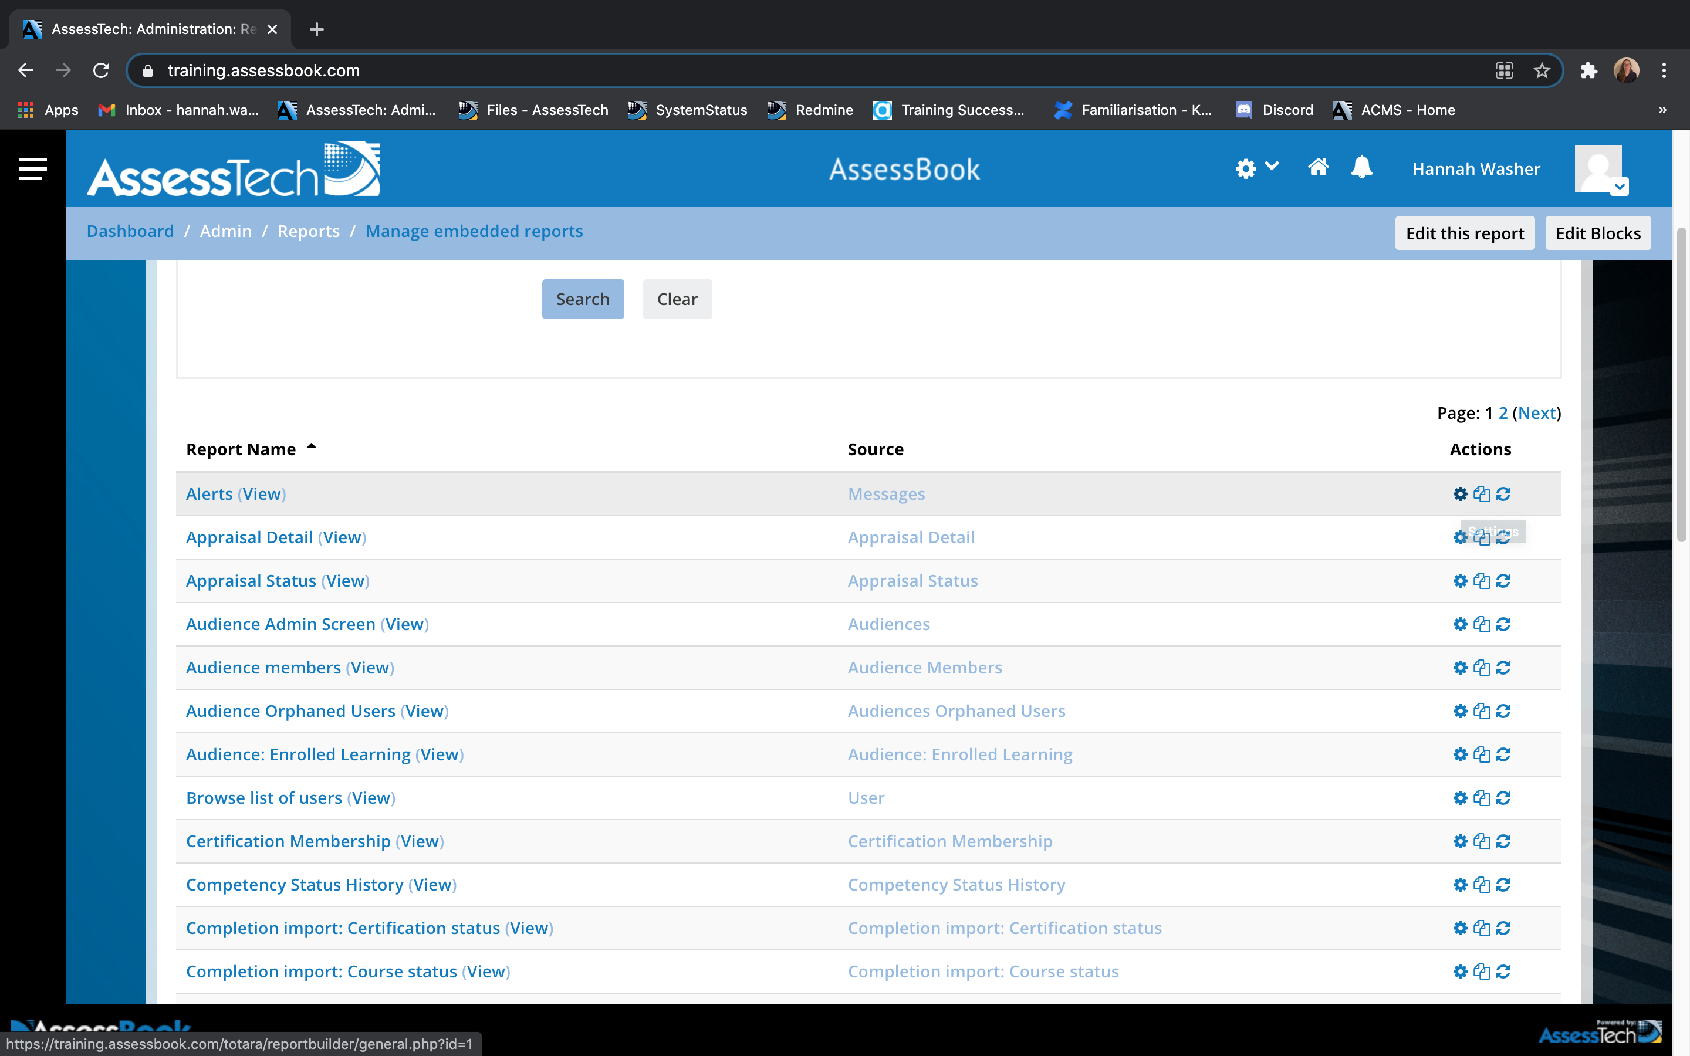Sort by Report Name column arrow

pos(312,446)
